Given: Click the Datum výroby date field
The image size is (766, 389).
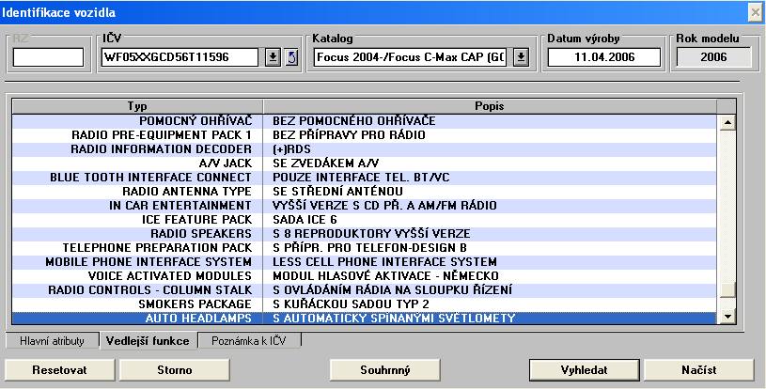Looking at the screenshot, I should click(588, 57).
